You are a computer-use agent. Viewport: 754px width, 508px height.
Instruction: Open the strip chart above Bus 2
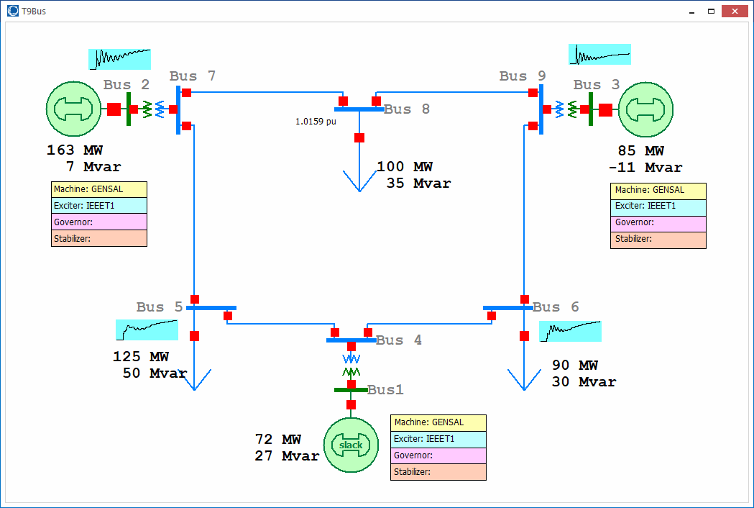pyautogui.click(x=119, y=59)
